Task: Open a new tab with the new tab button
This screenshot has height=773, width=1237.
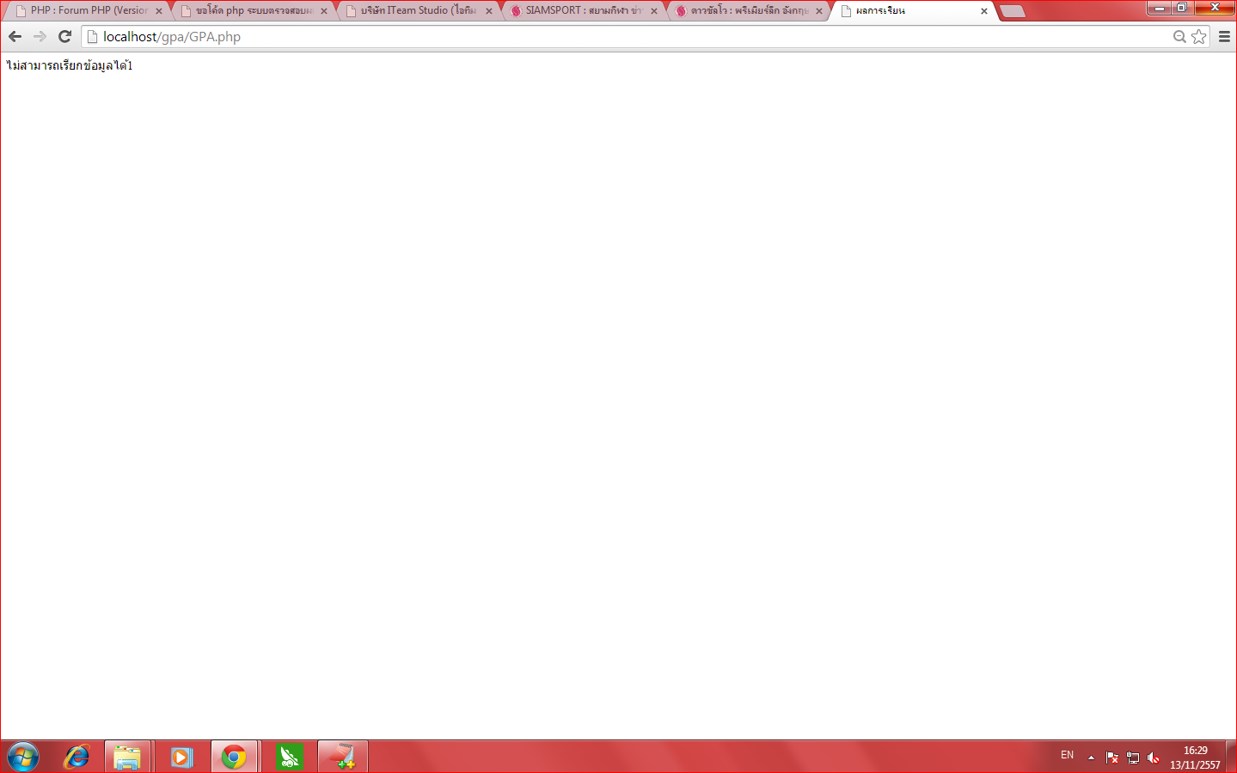Action: [1013, 11]
